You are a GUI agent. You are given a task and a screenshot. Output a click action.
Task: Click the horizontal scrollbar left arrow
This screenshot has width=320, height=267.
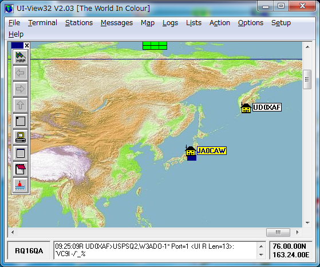click(x=13, y=232)
